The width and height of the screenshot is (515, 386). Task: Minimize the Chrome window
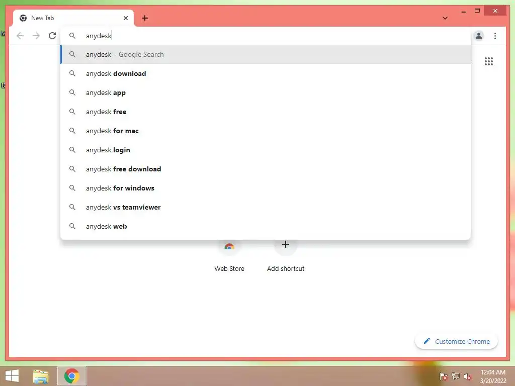tap(463, 11)
